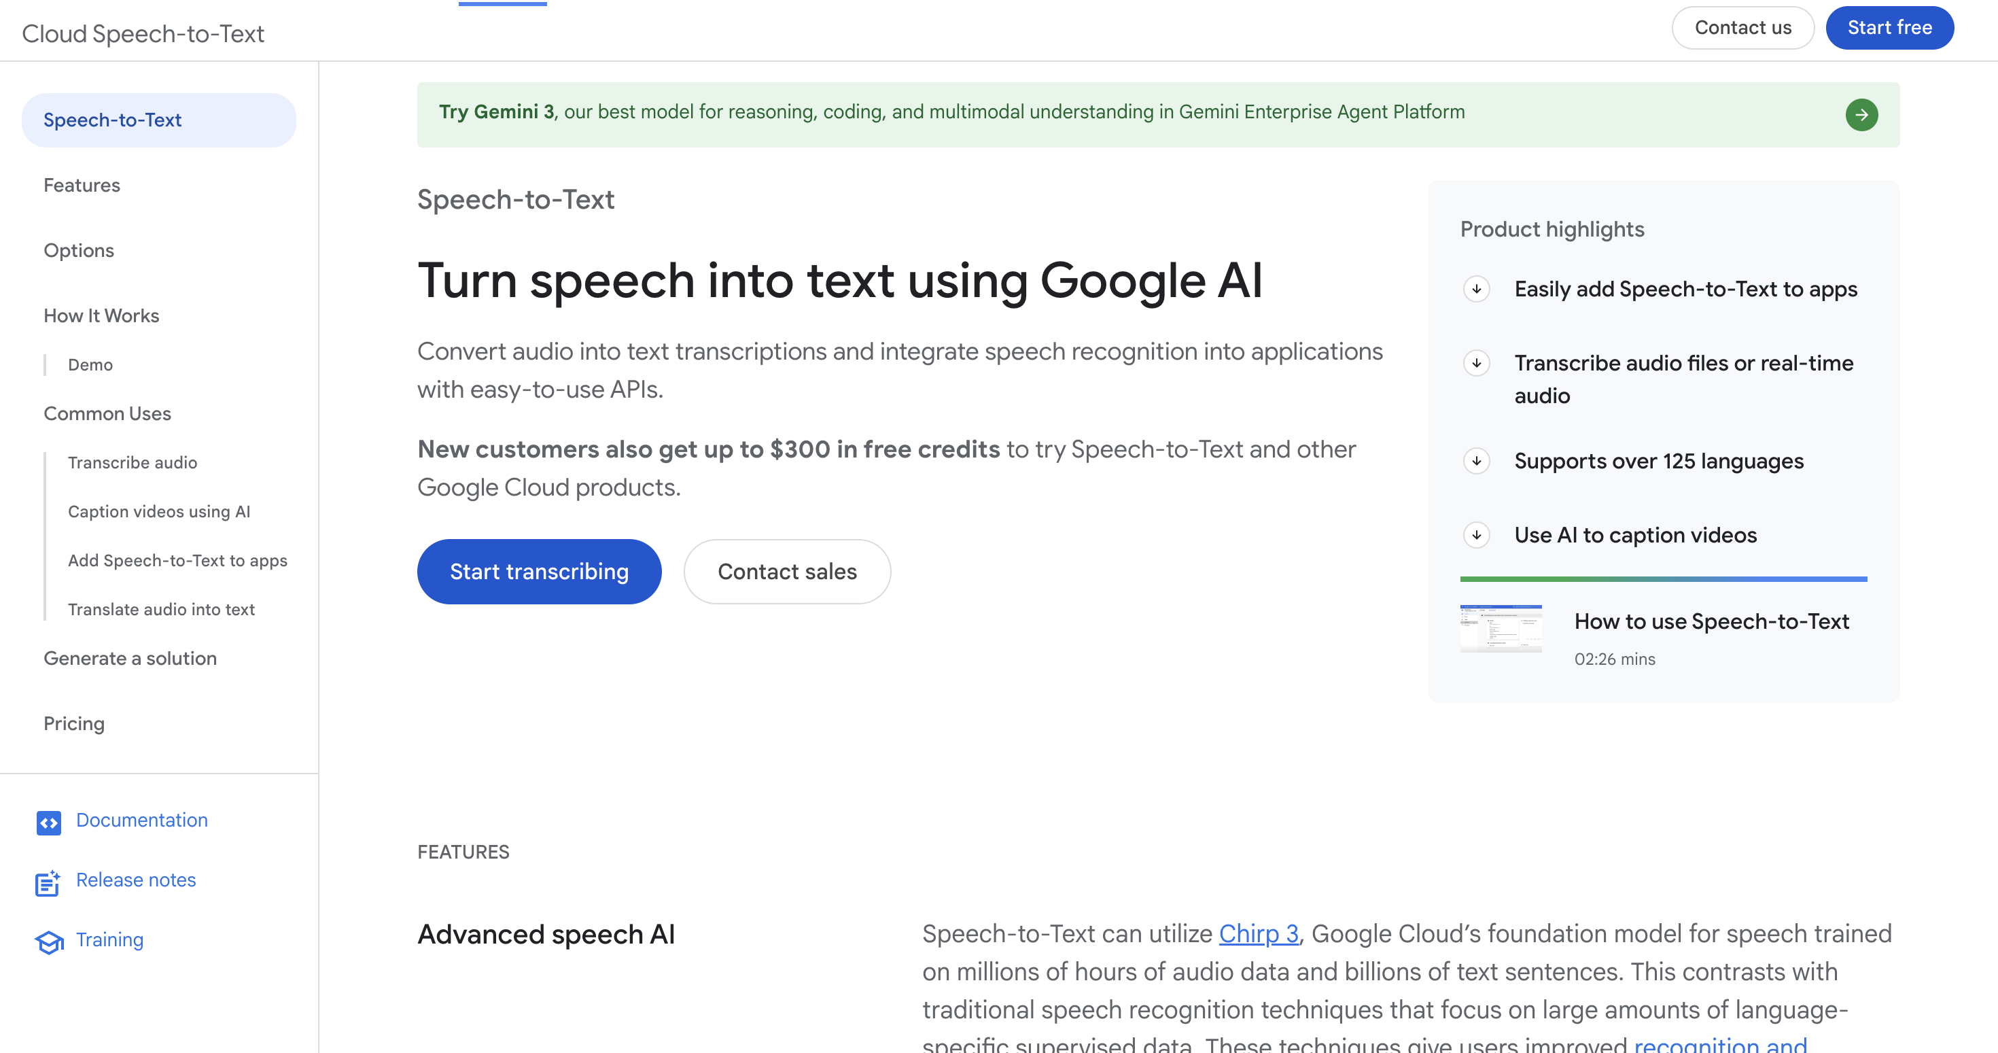The width and height of the screenshot is (1998, 1053).
Task: Open the Release notes link
Action: 136,880
